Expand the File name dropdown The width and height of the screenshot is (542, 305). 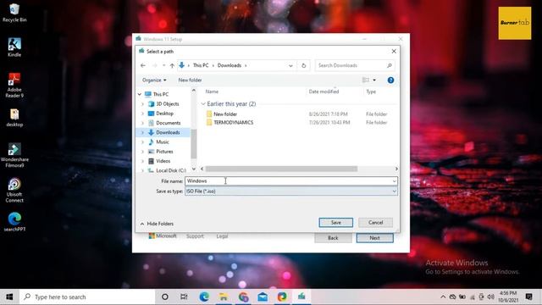[x=394, y=181]
